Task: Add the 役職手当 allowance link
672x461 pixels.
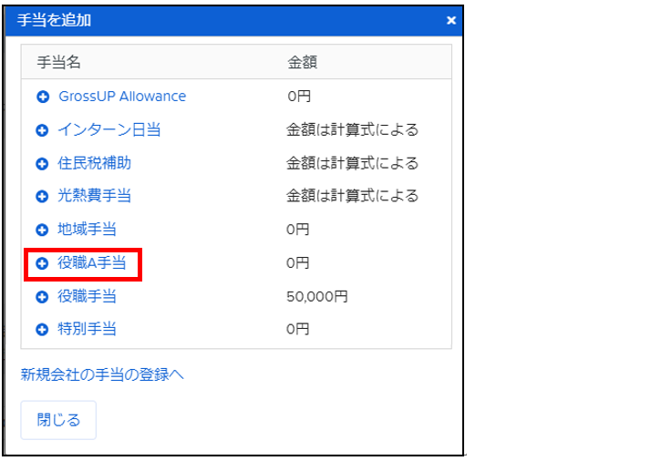Action: coord(87,296)
